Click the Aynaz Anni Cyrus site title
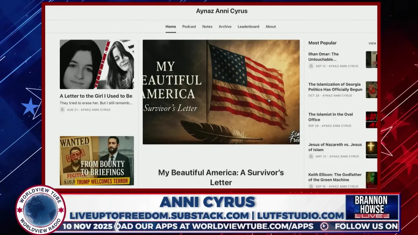The width and height of the screenshot is (418, 235). click(222, 11)
